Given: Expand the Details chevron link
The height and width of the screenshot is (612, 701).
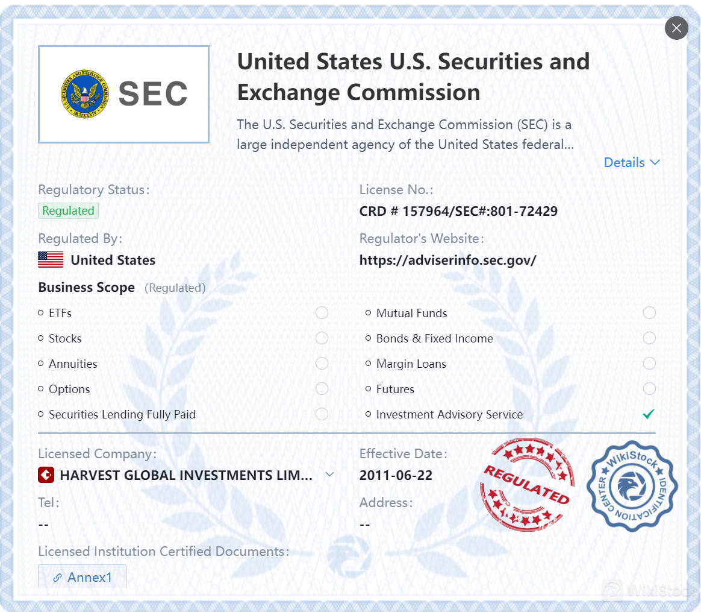Looking at the screenshot, I should (x=631, y=163).
